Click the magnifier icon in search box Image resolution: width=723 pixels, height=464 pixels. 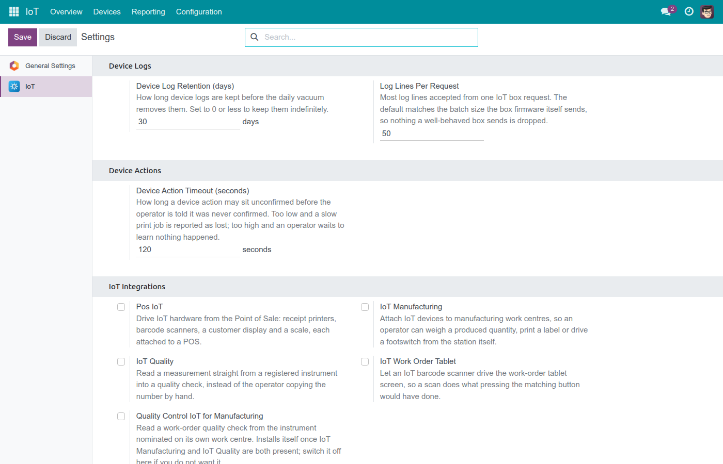click(254, 37)
